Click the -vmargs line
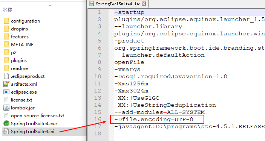This screenshot has width=265, height=141. click(x=127, y=70)
